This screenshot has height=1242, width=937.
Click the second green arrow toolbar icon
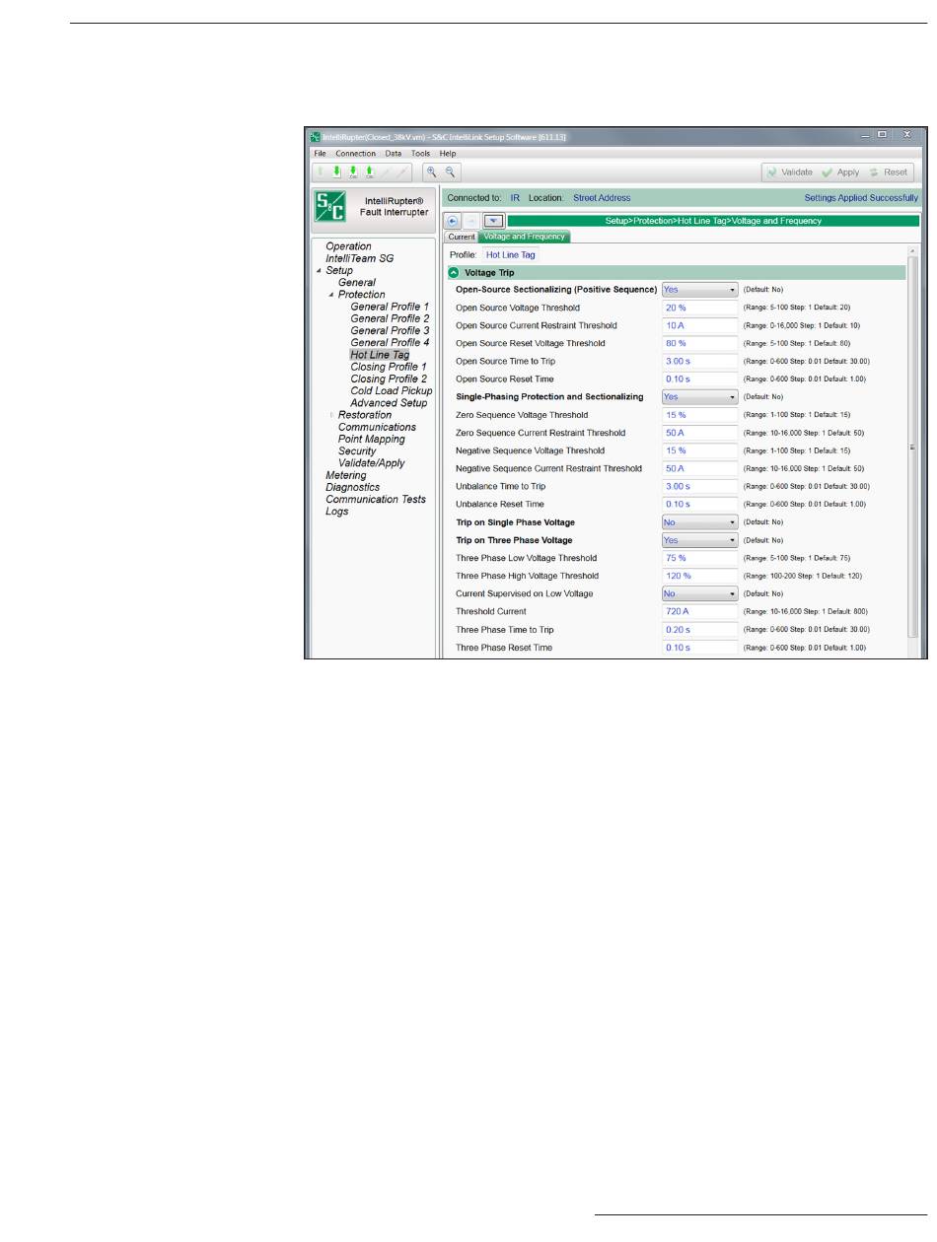point(336,172)
